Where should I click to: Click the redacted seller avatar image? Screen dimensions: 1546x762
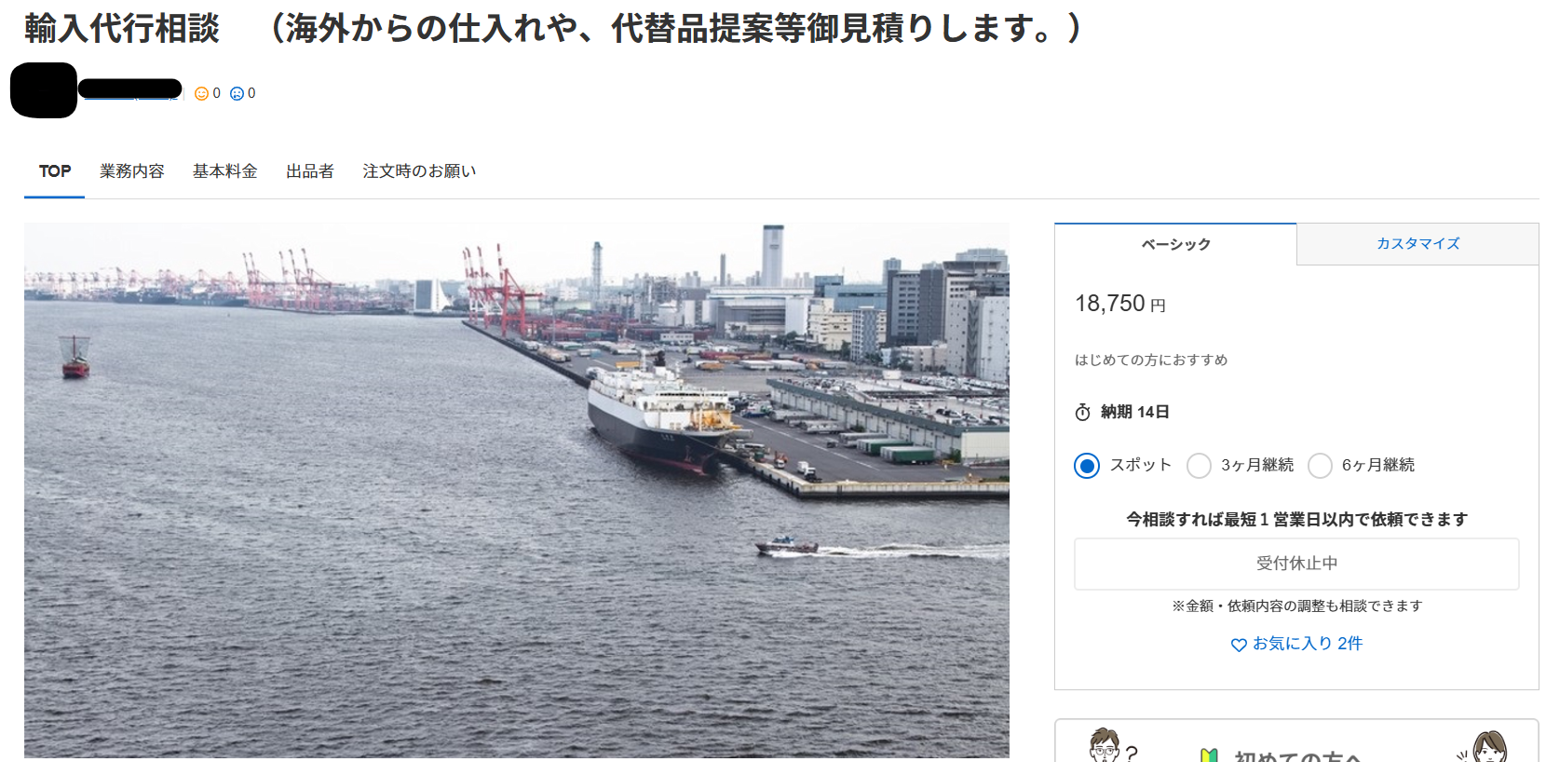44,90
